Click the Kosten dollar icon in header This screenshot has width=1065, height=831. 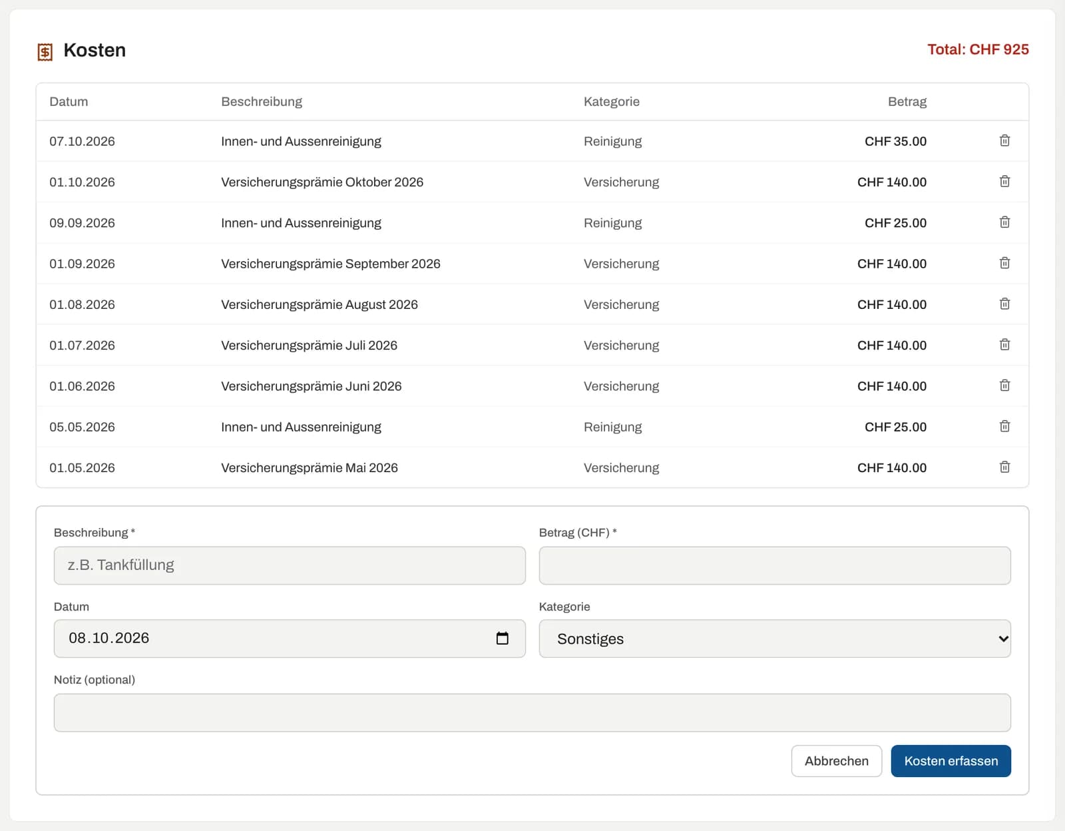45,51
